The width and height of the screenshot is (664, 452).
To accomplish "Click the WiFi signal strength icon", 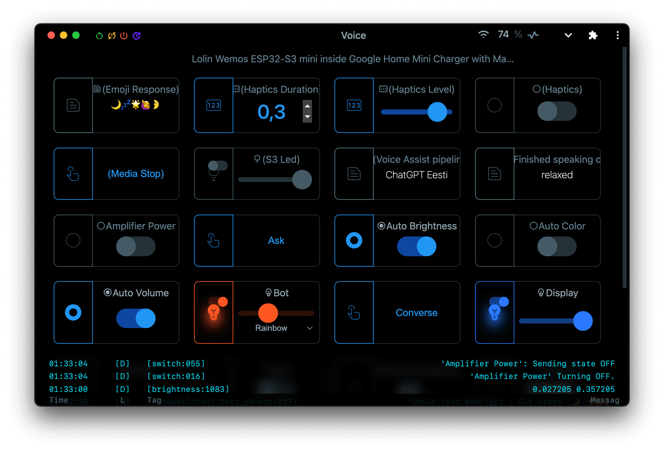I will 484,34.
